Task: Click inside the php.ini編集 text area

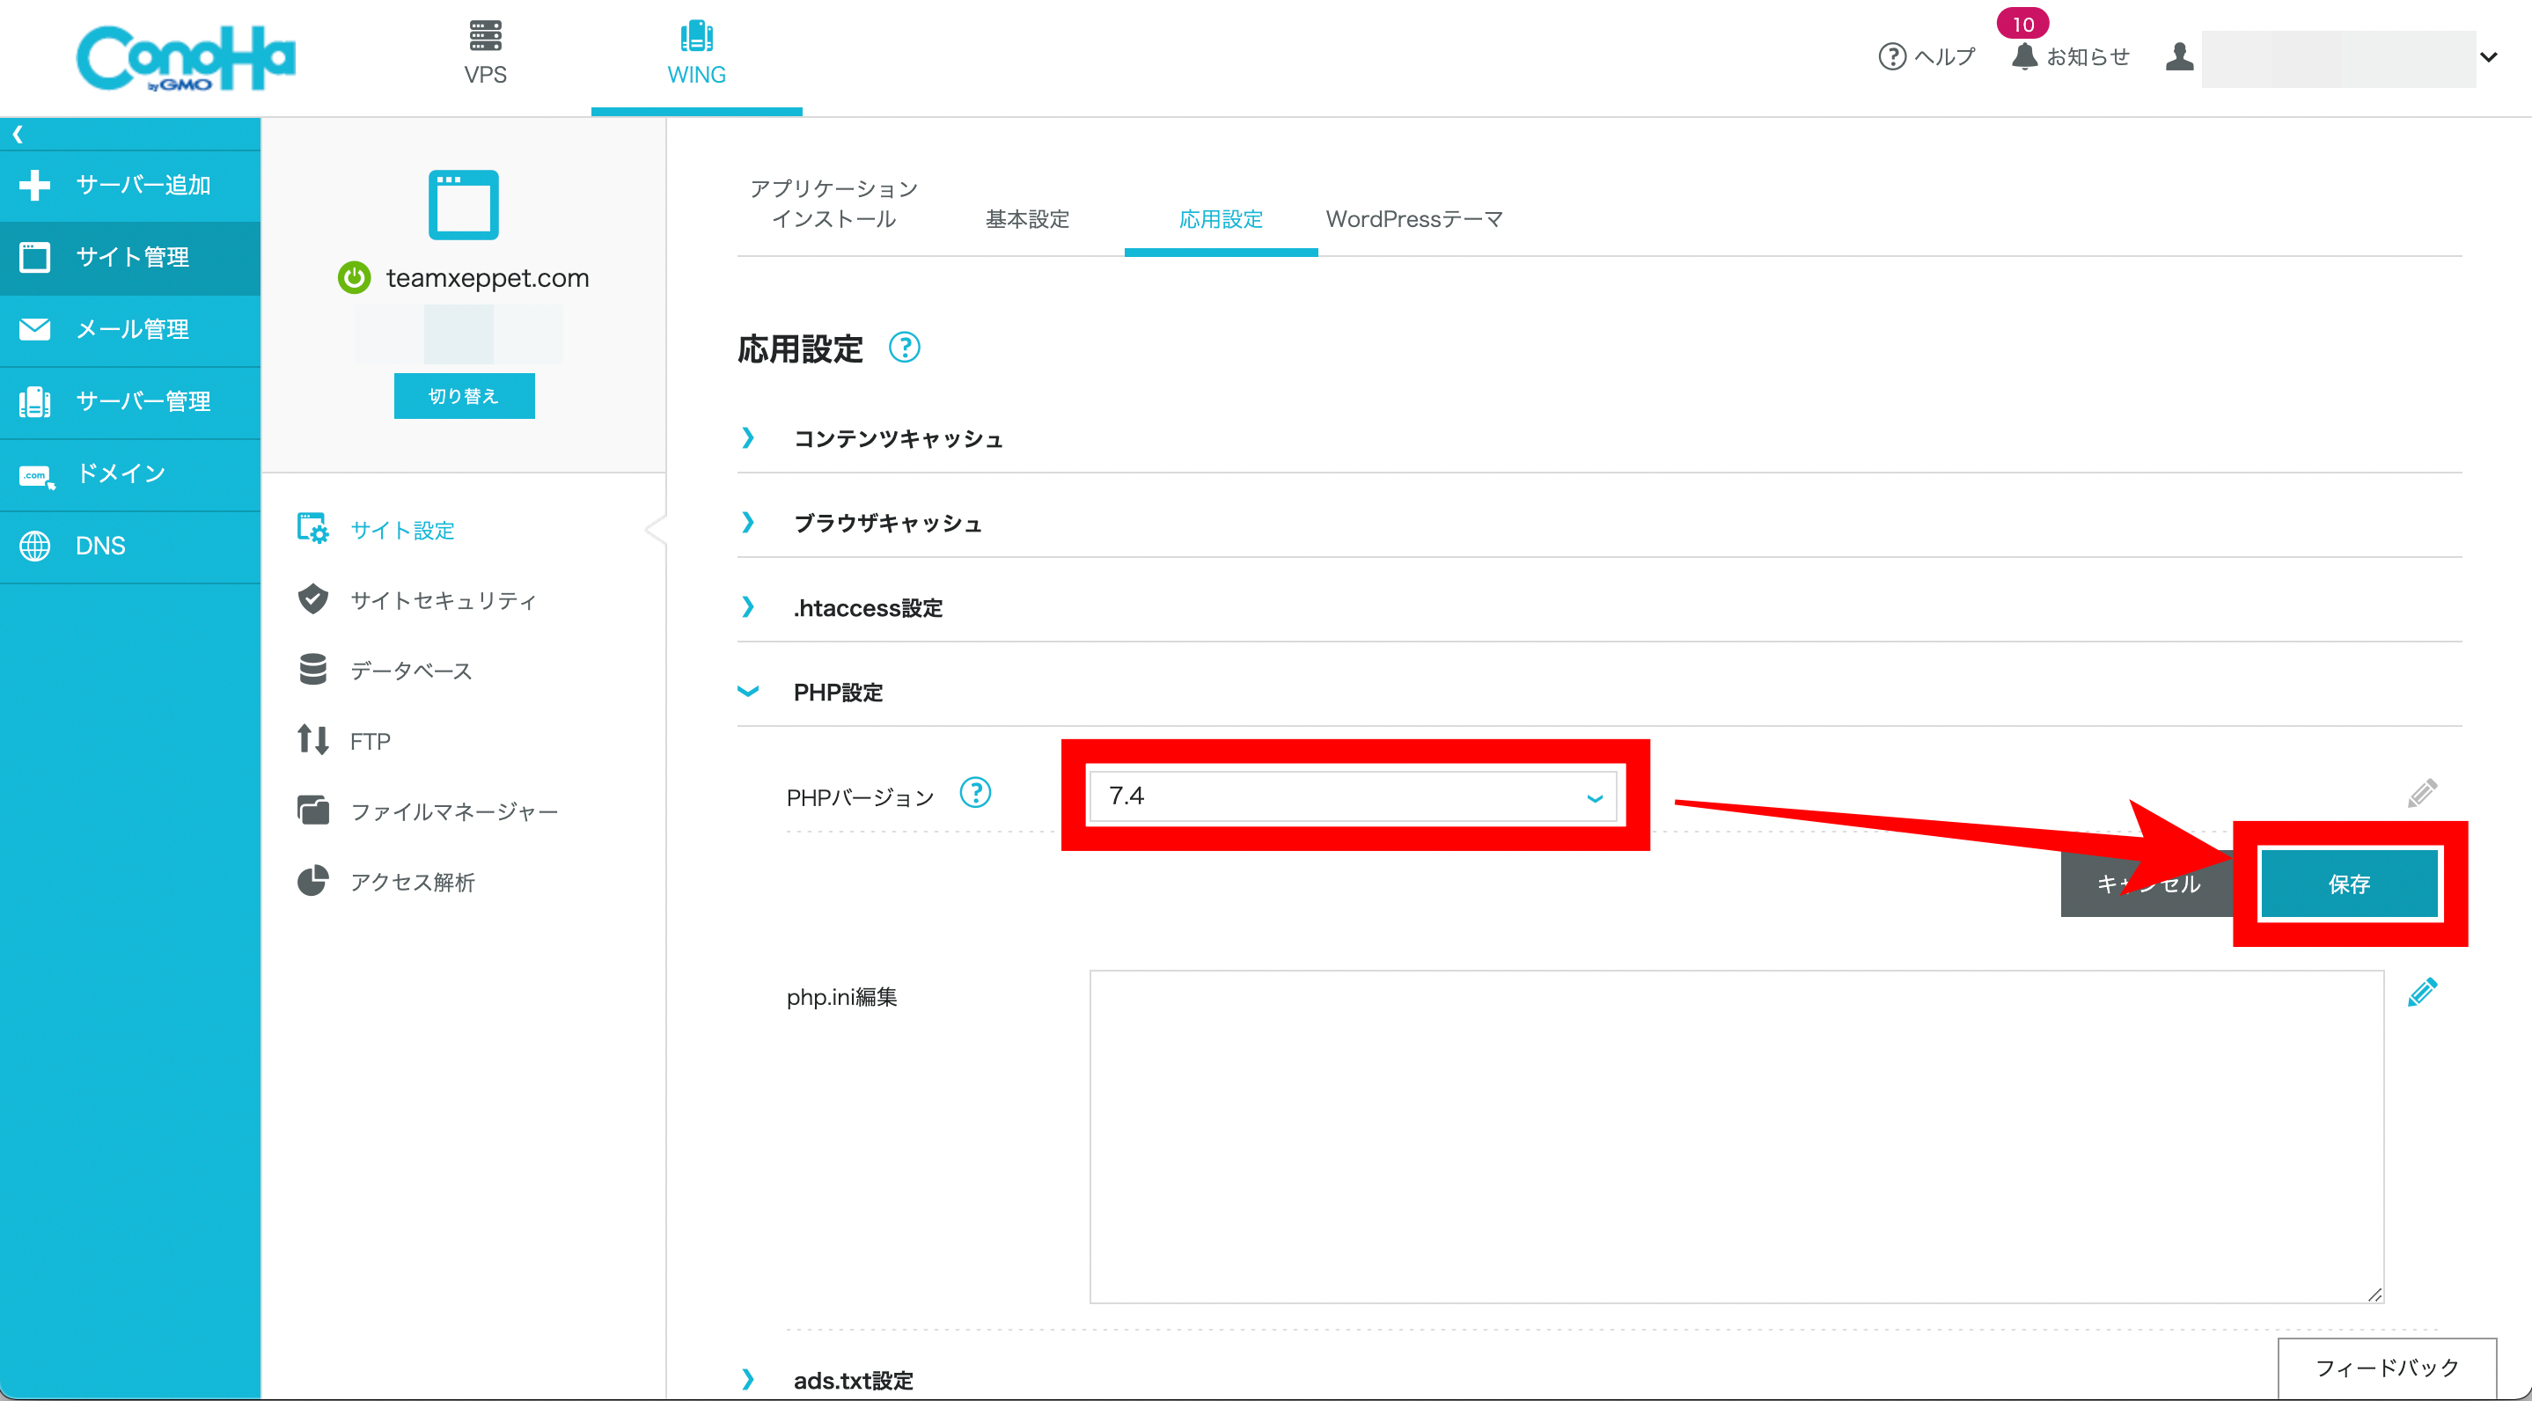Action: [x=1736, y=1136]
